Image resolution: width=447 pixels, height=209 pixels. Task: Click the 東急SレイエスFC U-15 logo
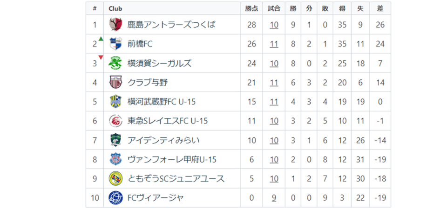[x=115, y=121]
